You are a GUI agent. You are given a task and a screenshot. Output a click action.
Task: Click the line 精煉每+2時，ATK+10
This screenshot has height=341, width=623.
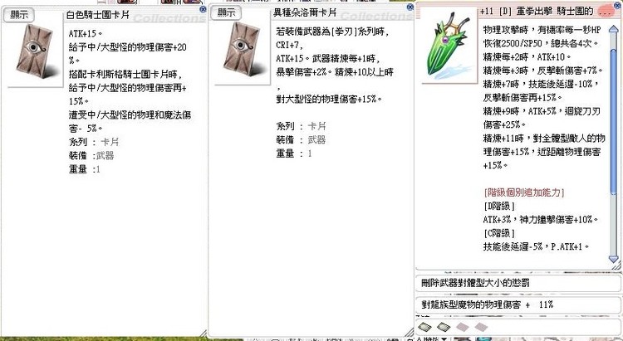click(527, 57)
